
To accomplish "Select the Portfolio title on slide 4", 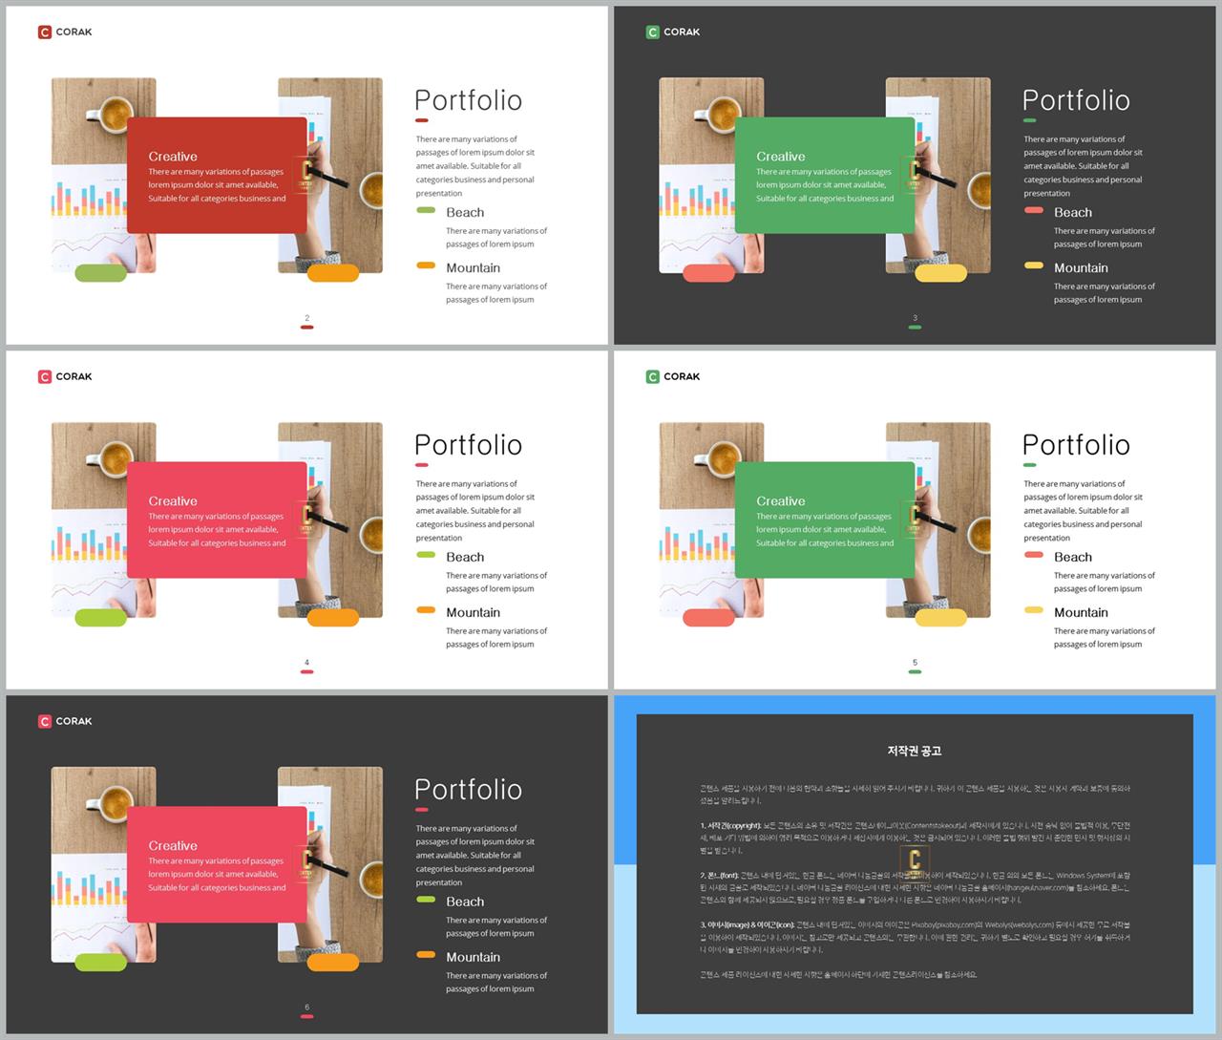I will click(468, 445).
